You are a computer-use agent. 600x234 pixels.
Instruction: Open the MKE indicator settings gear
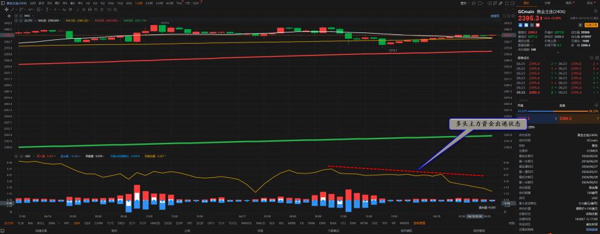tap(9, 16)
